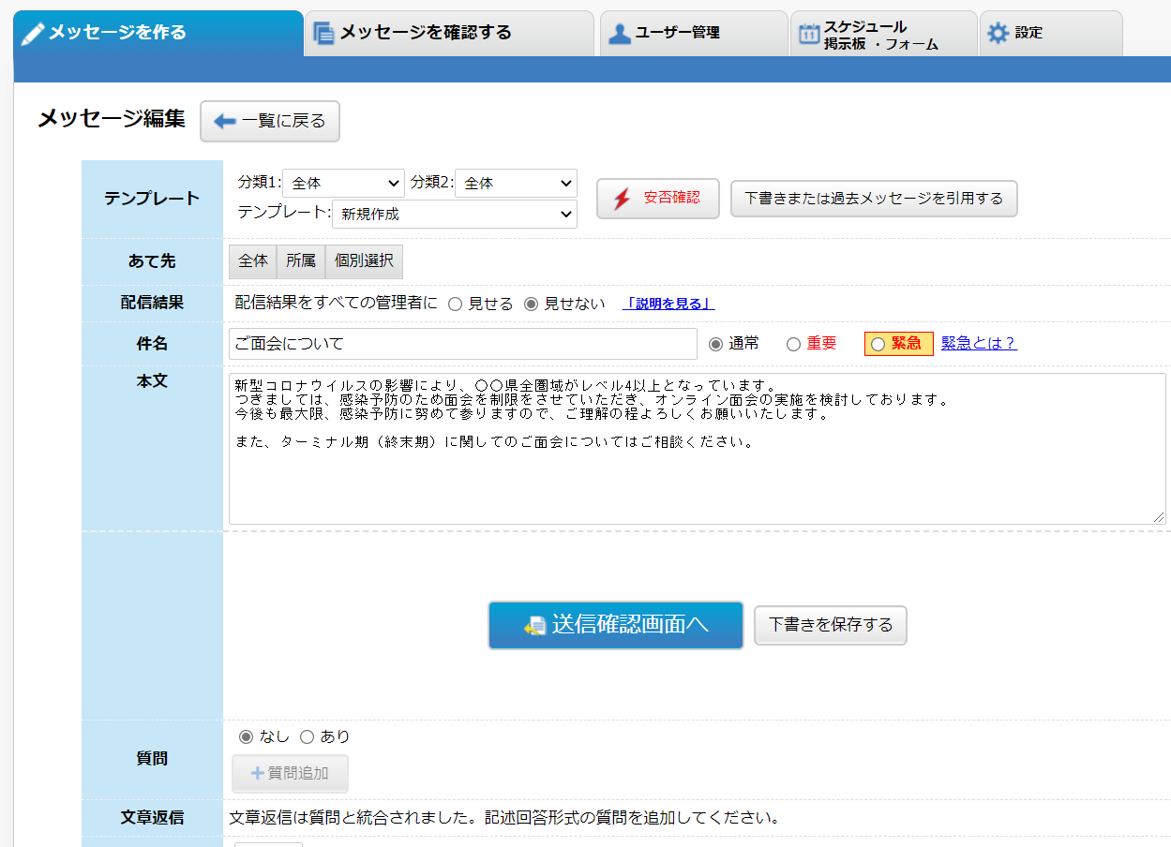Click the plus icon in 質問追加

258,774
